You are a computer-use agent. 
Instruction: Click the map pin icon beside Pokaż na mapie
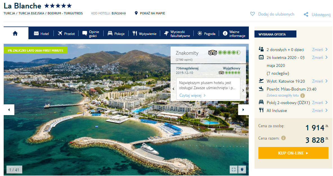pos(136,13)
